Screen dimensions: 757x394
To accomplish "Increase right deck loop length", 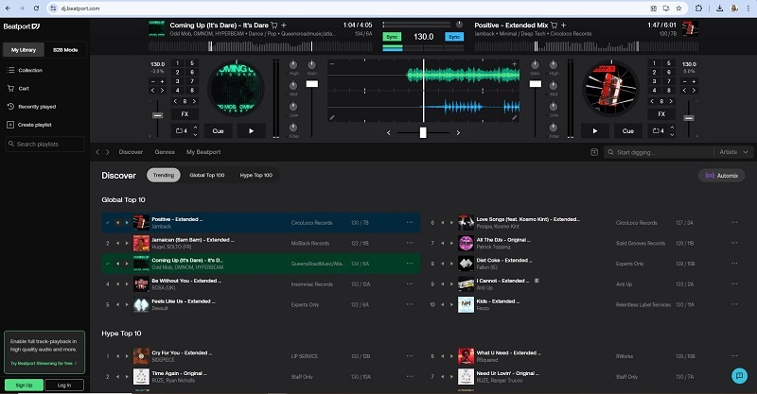I will 672,128.
